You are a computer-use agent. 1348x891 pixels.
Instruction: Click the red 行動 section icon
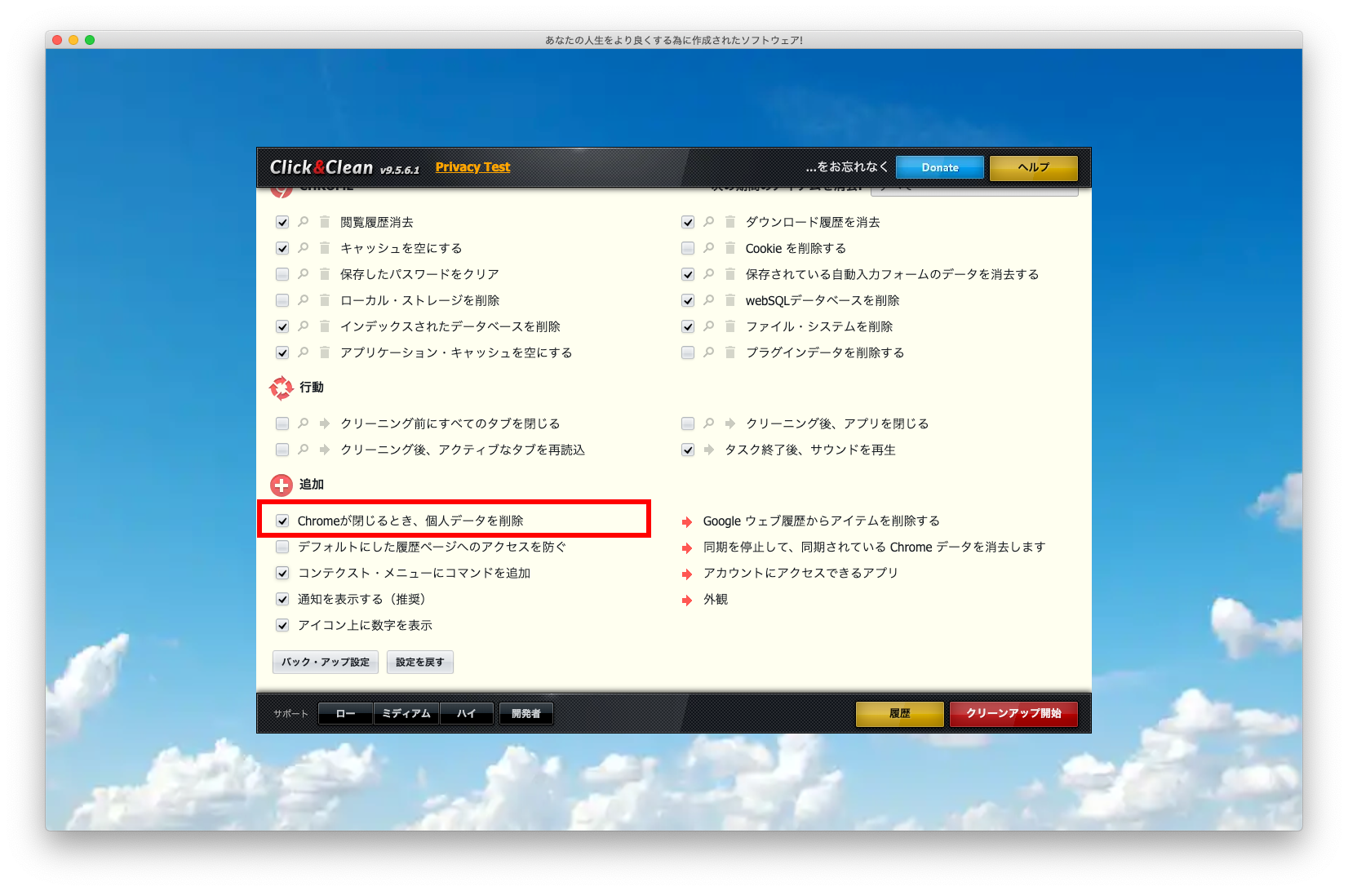tap(281, 388)
